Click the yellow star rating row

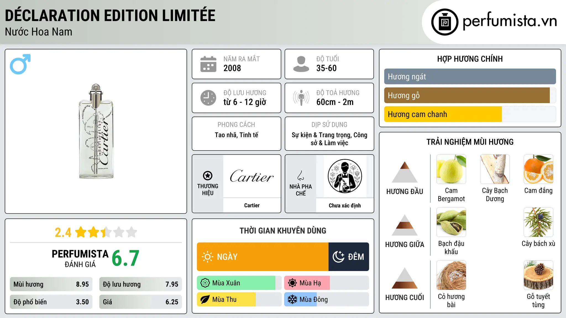click(106, 232)
